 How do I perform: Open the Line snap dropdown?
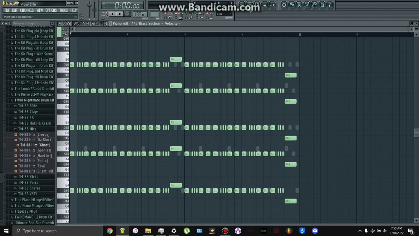pyautogui.click(x=224, y=14)
